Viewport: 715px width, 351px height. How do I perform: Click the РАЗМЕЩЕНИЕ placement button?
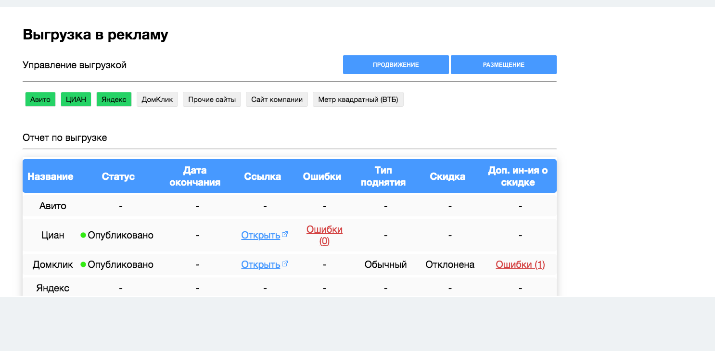pos(504,65)
